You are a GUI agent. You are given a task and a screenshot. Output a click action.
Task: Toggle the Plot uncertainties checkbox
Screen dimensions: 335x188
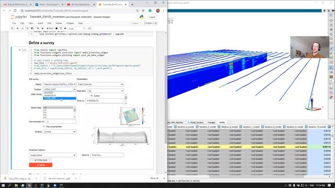(44, 126)
